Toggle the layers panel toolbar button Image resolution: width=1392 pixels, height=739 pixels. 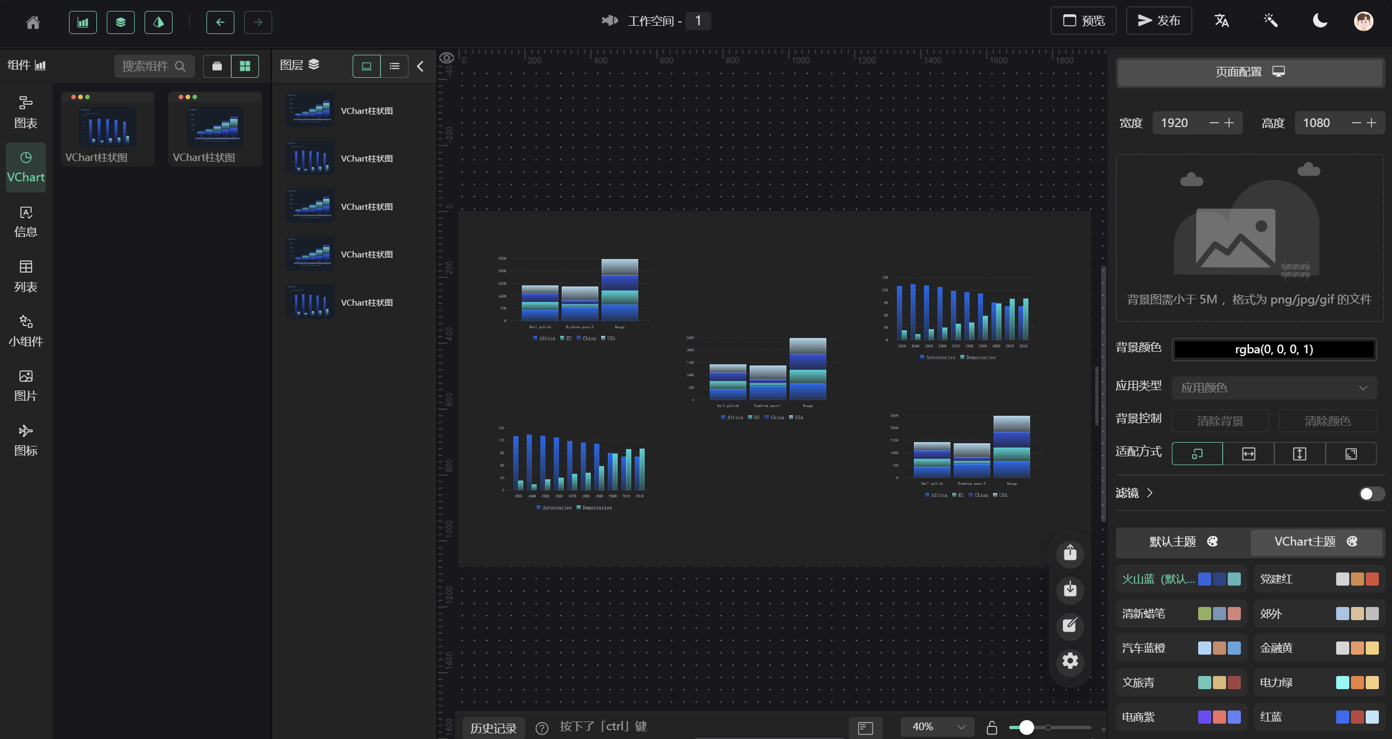[120, 22]
